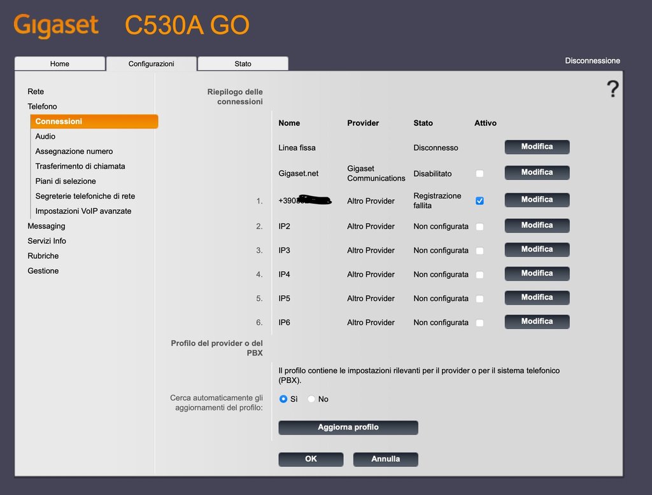This screenshot has height=495, width=652.
Task: Tick the Attivo checkbox for IP3
Action: tap(479, 251)
